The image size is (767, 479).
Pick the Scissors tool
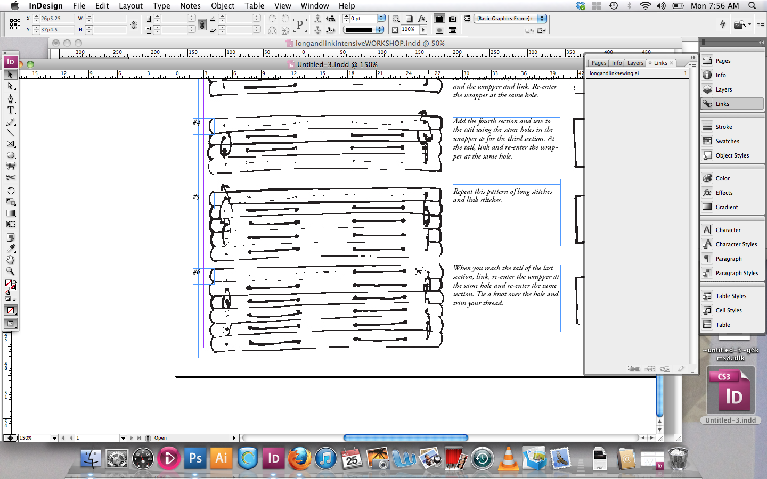(x=10, y=177)
